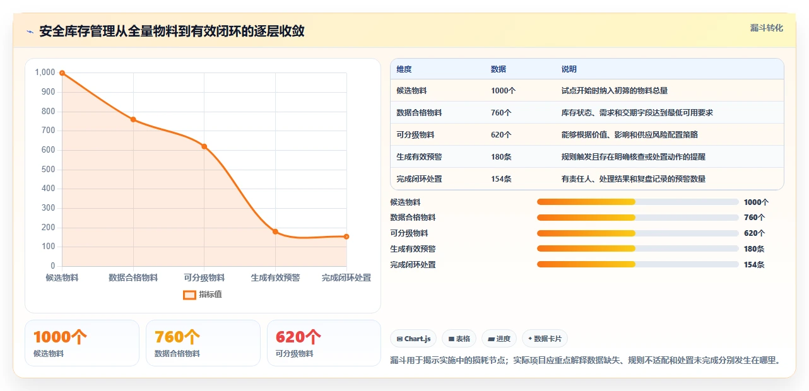Click the 数据合格物料 x-axis label
Viewport: 809px width, 391px height.
click(x=133, y=277)
